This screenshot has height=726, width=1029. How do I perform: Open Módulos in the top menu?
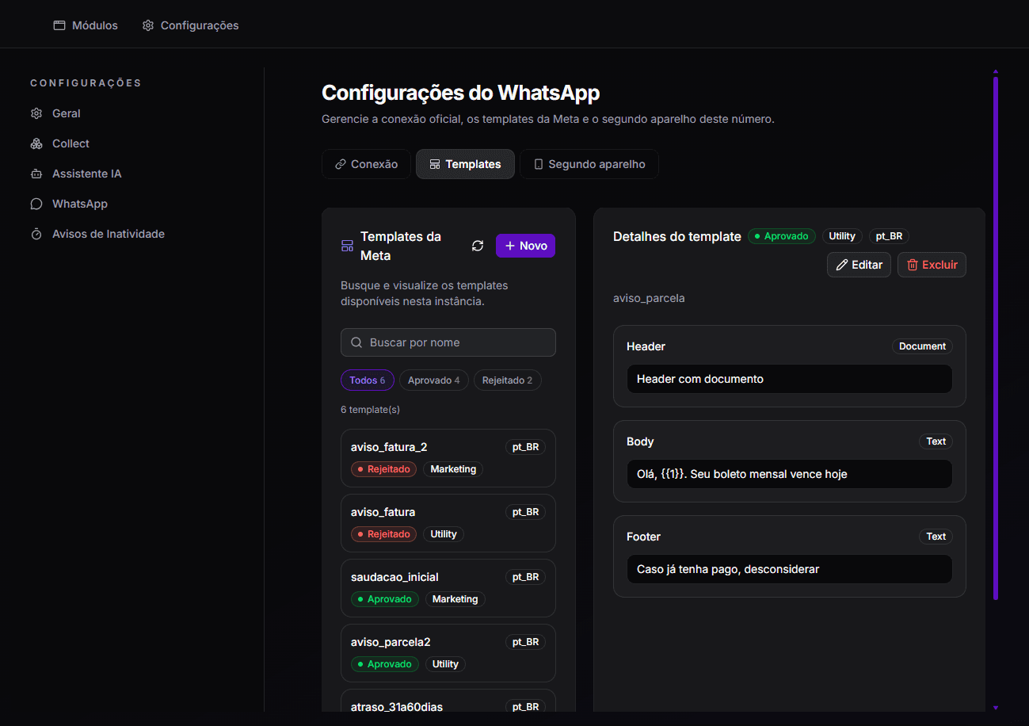(86, 25)
